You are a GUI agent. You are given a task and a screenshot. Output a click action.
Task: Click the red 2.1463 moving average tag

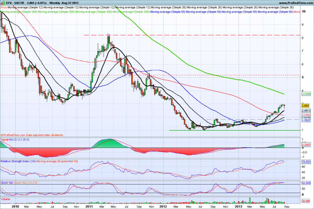[306, 115]
